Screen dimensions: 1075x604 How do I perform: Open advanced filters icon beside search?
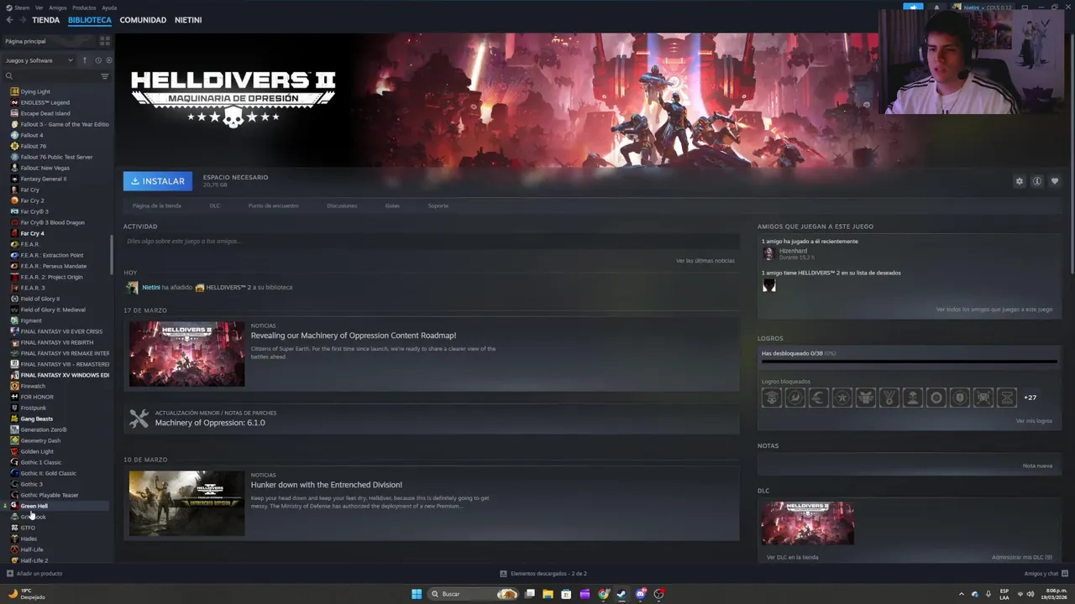105,76
